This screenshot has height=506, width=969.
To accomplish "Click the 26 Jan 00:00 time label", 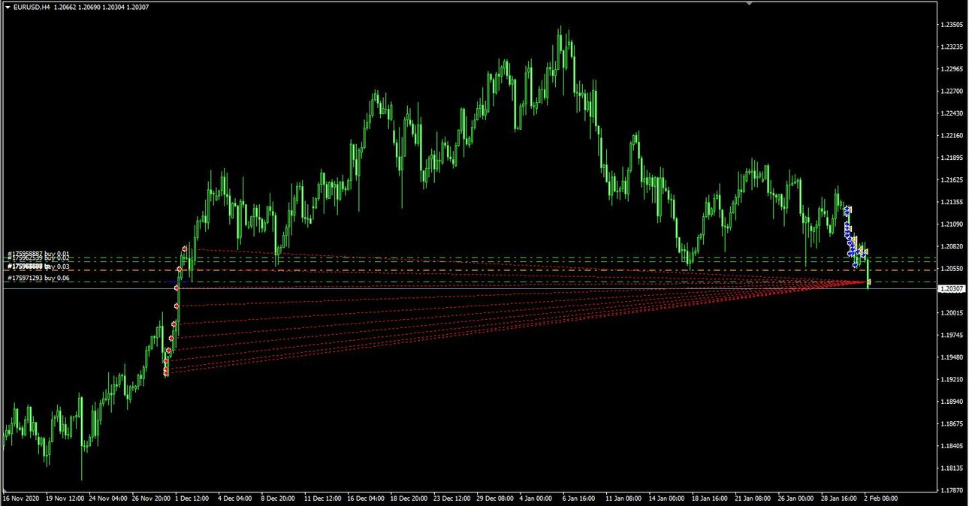I will pos(794,498).
